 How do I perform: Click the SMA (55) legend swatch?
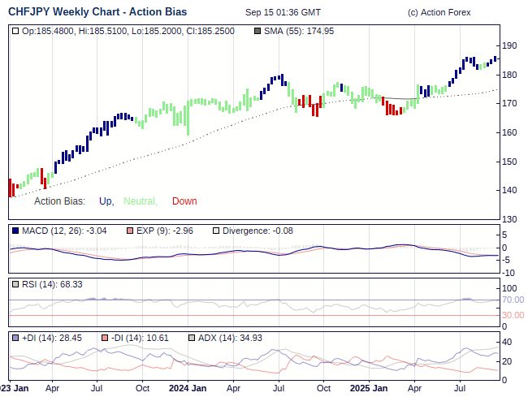(258, 31)
